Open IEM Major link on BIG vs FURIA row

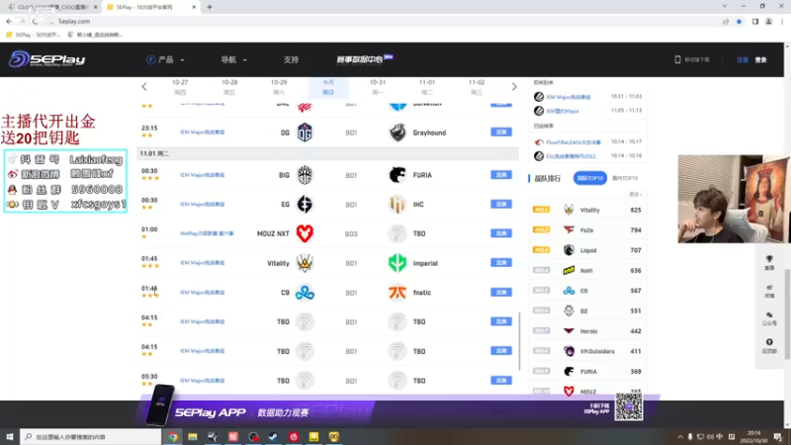tap(203, 175)
